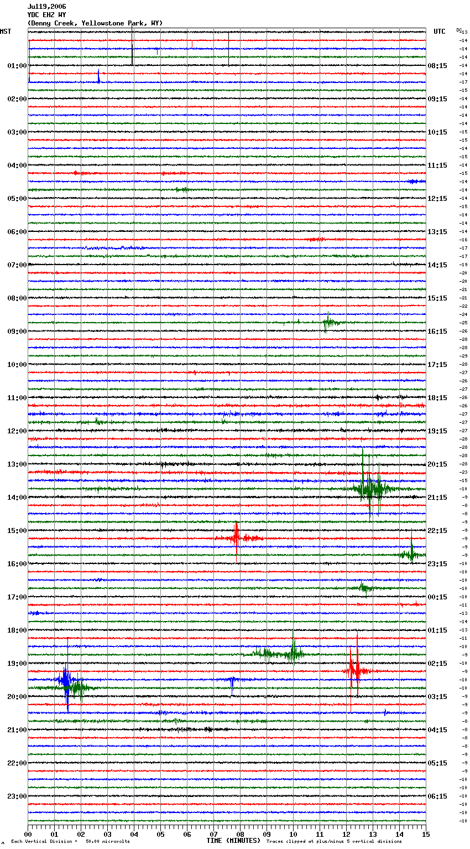Click the red double-spike event near minute 12.5

354,671
